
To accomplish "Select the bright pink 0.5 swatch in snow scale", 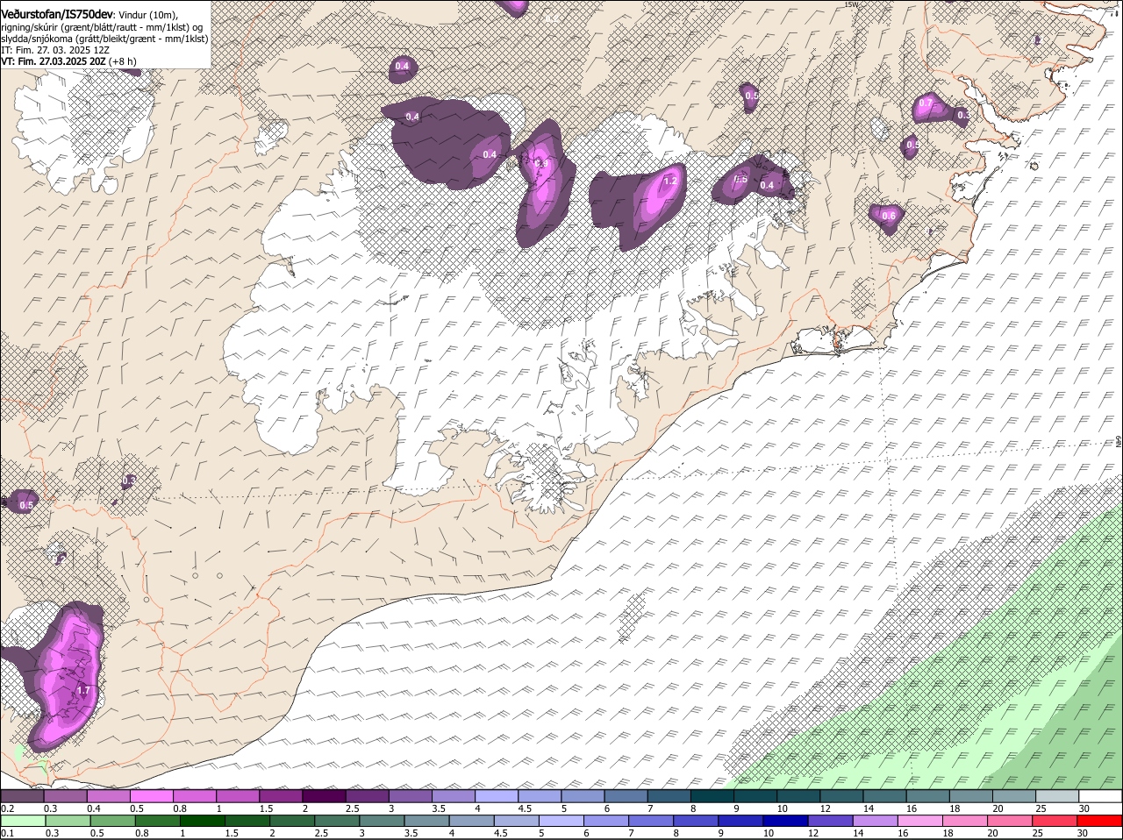I will pos(151,796).
